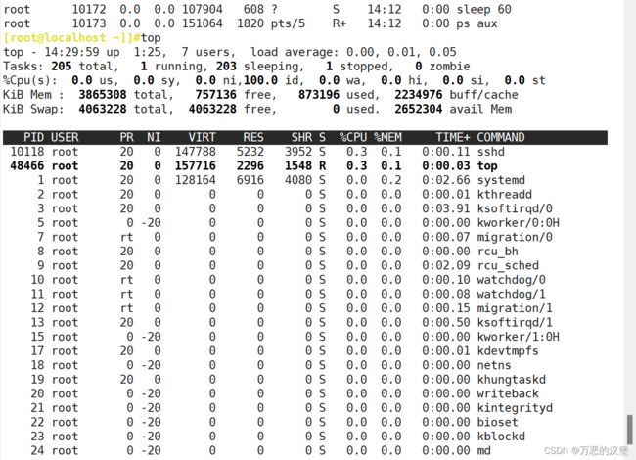Click the vertical scrollbar thumb at right edge
The height and width of the screenshot is (460, 636).
[x=629, y=430]
